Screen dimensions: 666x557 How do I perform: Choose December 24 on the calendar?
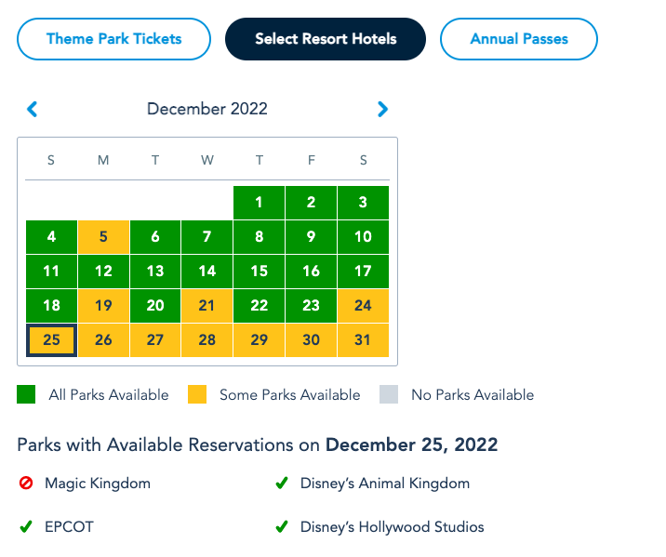pos(363,306)
